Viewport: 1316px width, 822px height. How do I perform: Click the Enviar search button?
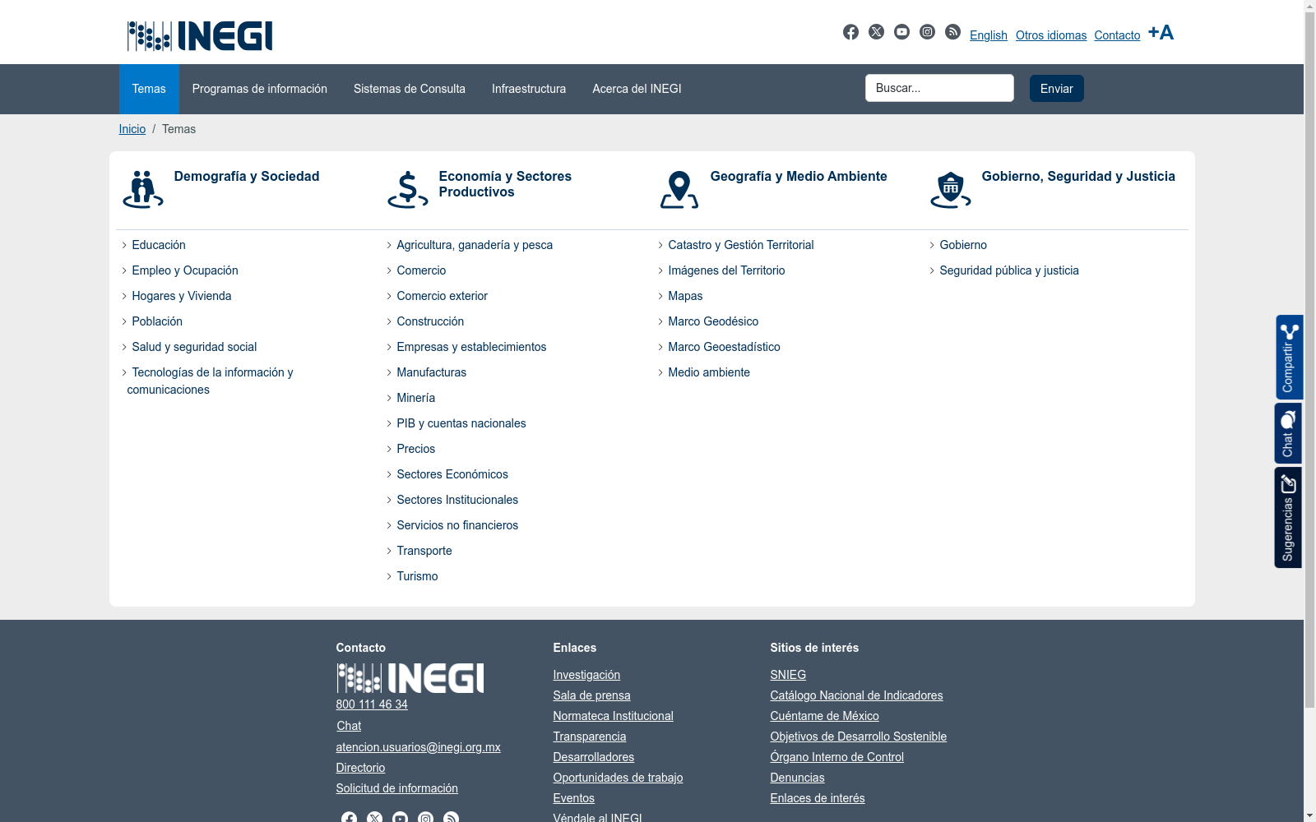tap(1057, 88)
